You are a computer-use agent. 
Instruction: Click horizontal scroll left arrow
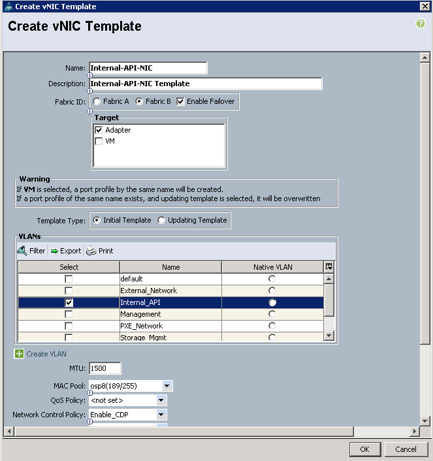9,432
